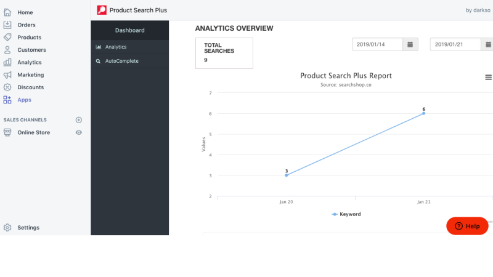Edit the end date field 2019/01/21

click(x=455, y=44)
